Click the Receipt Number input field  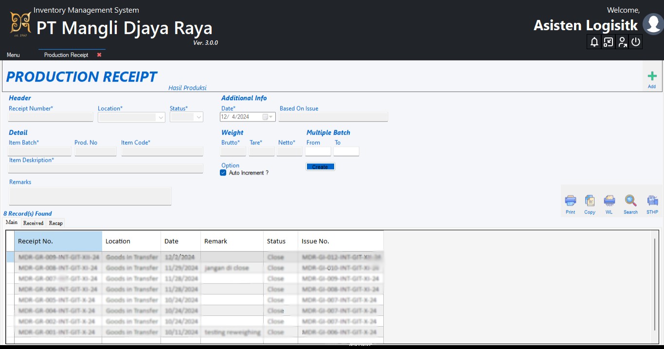click(51, 117)
